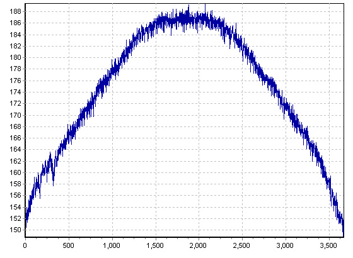
Task: Click the 500 label on the x-axis
Action: pyautogui.click(x=69, y=245)
